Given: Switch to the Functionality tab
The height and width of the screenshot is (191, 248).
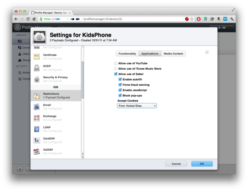Looking at the screenshot, I should [x=127, y=53].
